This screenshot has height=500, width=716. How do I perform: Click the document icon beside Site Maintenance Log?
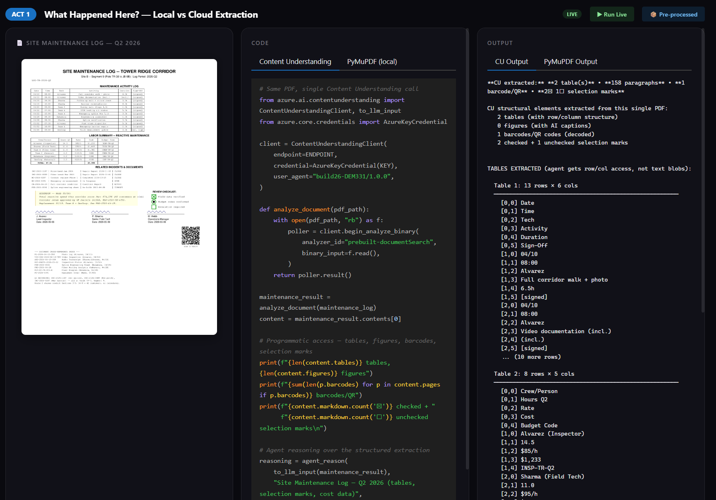click(19, 43)
